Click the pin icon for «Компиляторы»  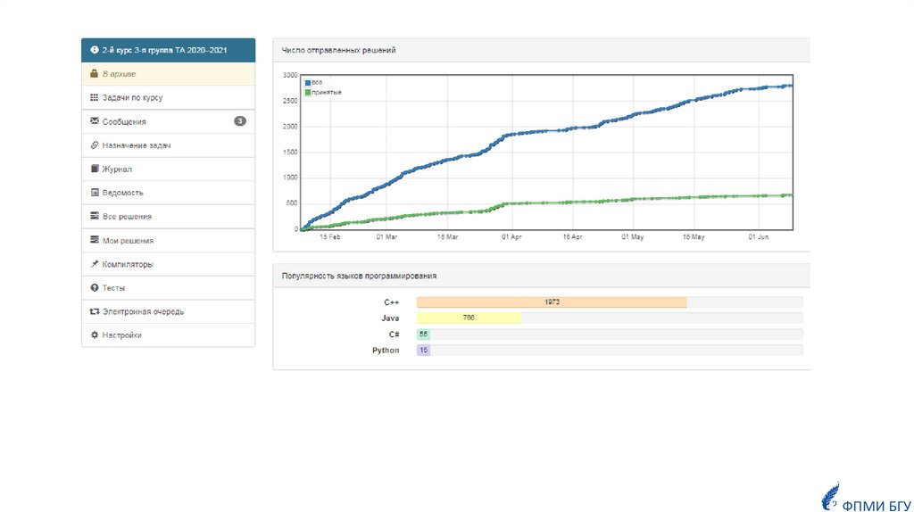pos(95,265)
